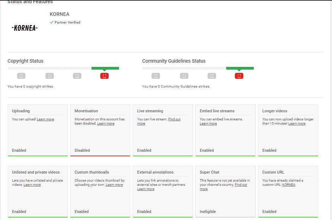
Task: Click the Partner Verified checkmark icon
Action: click(52, 22)
